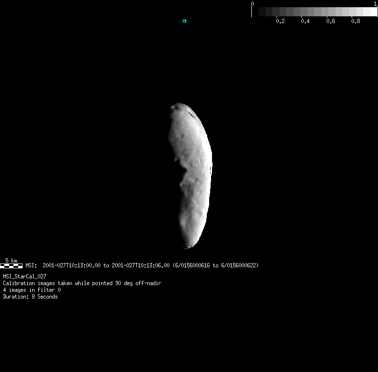Click the bottom tip of the asteroid
378x372 pixels.
tap(188, 247)
